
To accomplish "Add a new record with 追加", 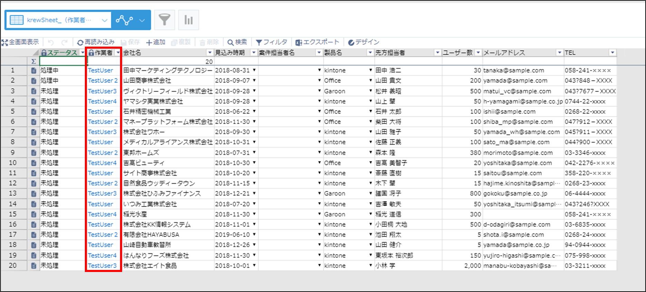I will 156,42.
